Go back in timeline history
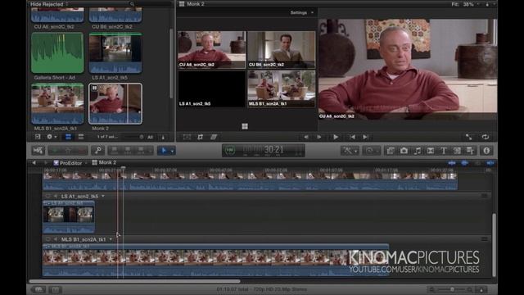This screenshot has height=295, width=524. tap(34, 162)
